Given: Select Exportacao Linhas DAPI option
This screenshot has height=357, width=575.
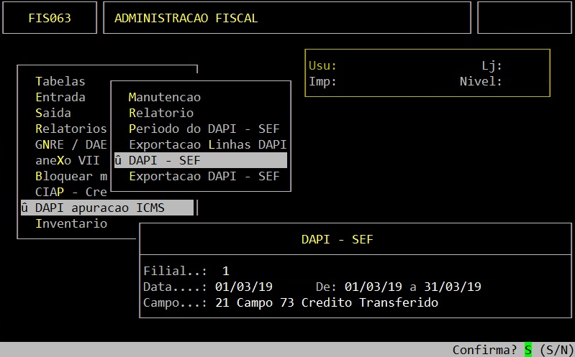Looking at the screenshot, I should [x=207, y=144].
